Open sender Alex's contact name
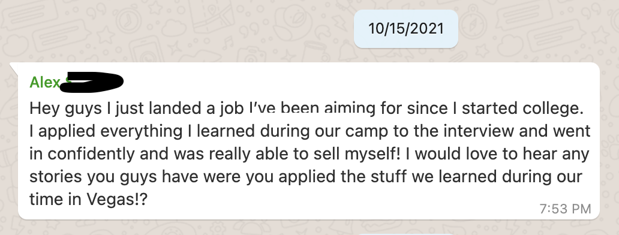Screen dimensions: 619x235 [44, 82]
